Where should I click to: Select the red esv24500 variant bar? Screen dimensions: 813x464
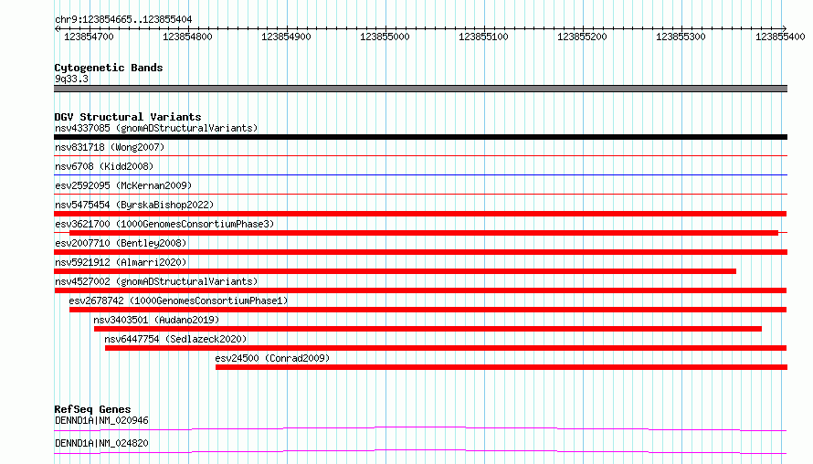click(502, 367)
